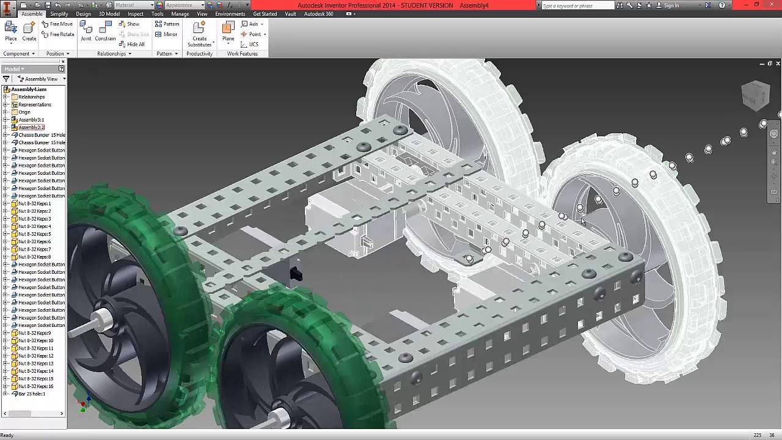Go to the Manage ribbon tab
Image resolution: width=782 pixels, height=440 pixels.
(x=180, y=14)
